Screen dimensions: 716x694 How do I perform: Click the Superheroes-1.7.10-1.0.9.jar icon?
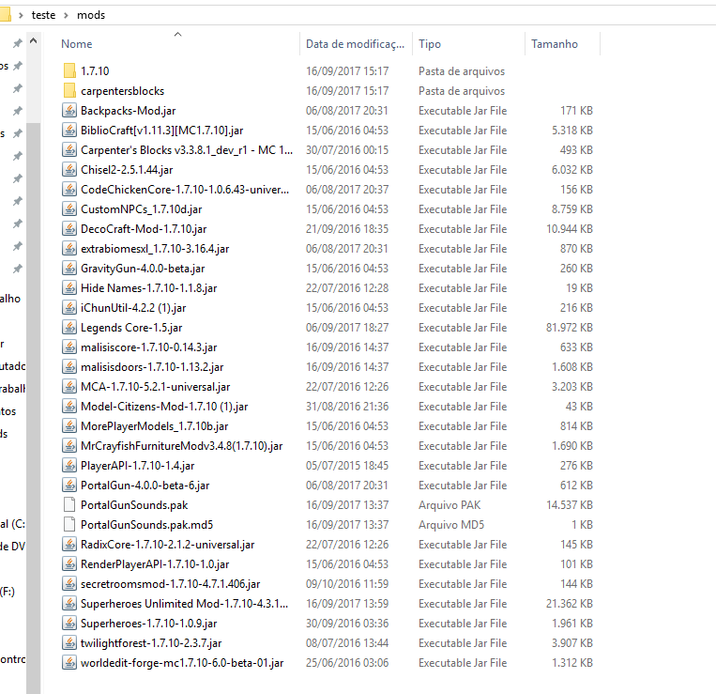(69, 624)
